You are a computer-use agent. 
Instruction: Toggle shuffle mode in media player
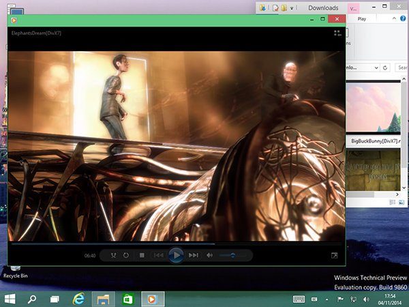click(x=113, y=255)
